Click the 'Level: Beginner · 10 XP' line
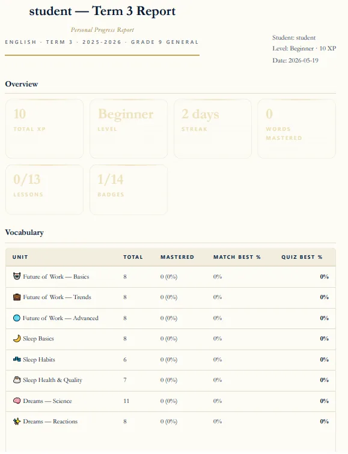This screenshot has height=454, width=348. click(304, 49)
